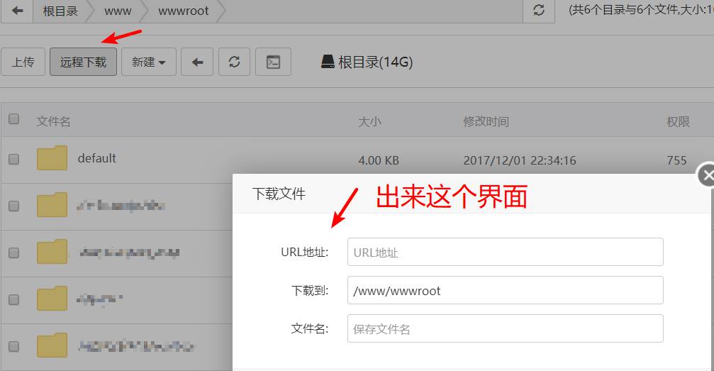714x371 pixels.
Task: Click the toolbar refresh button
Action: coord(235,62)
